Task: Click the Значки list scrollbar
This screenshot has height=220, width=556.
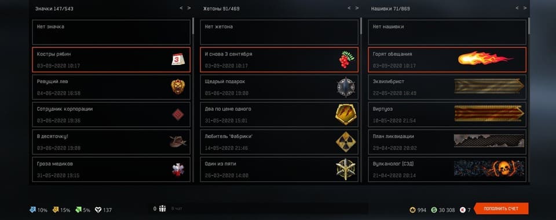Action: pyautogui.click(x=193, y=26)
